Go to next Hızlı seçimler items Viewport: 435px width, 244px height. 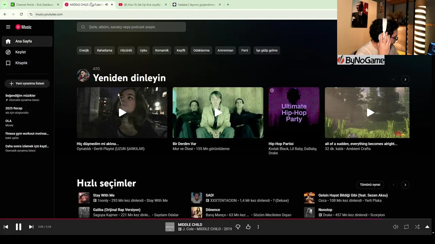point(405,185)
